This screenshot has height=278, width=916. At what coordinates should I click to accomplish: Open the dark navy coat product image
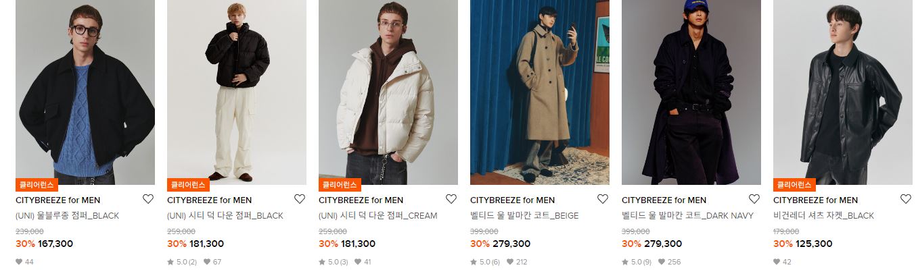coord(691,92)
